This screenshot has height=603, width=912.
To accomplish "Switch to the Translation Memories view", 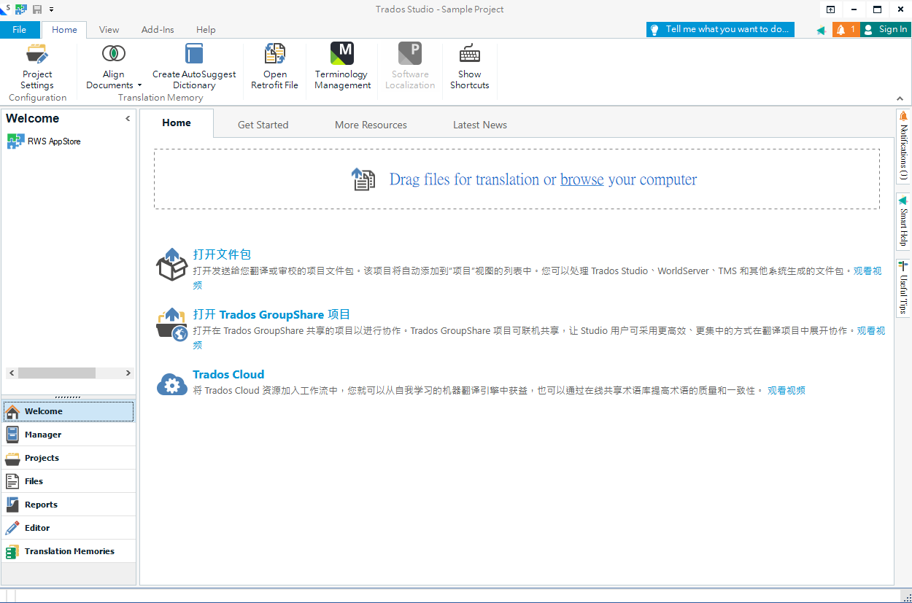I will pos(69,551).
